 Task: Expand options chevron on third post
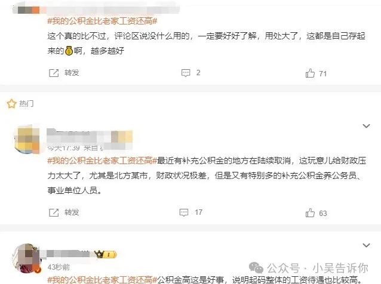366,245
